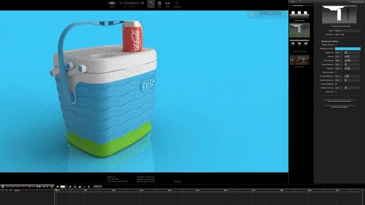Screen dimensions: 365x205
Task: Click the large HDRI preview image
Action: [x=339, y=14]
